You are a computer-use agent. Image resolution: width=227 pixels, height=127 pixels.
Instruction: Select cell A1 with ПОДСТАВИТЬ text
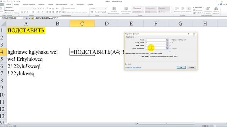pos(26,30)
